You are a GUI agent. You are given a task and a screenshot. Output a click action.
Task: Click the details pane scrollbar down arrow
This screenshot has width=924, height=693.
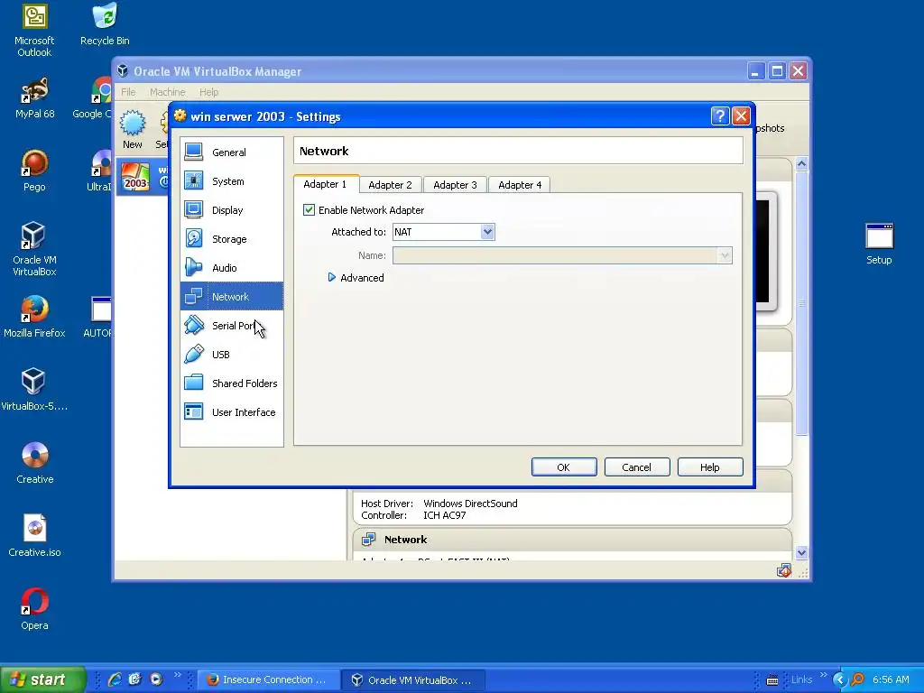pos(801,552)
